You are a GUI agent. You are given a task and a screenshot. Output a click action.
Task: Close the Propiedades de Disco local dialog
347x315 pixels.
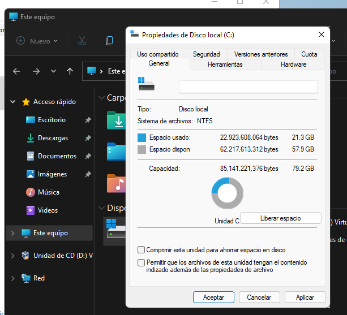(322, 34)
